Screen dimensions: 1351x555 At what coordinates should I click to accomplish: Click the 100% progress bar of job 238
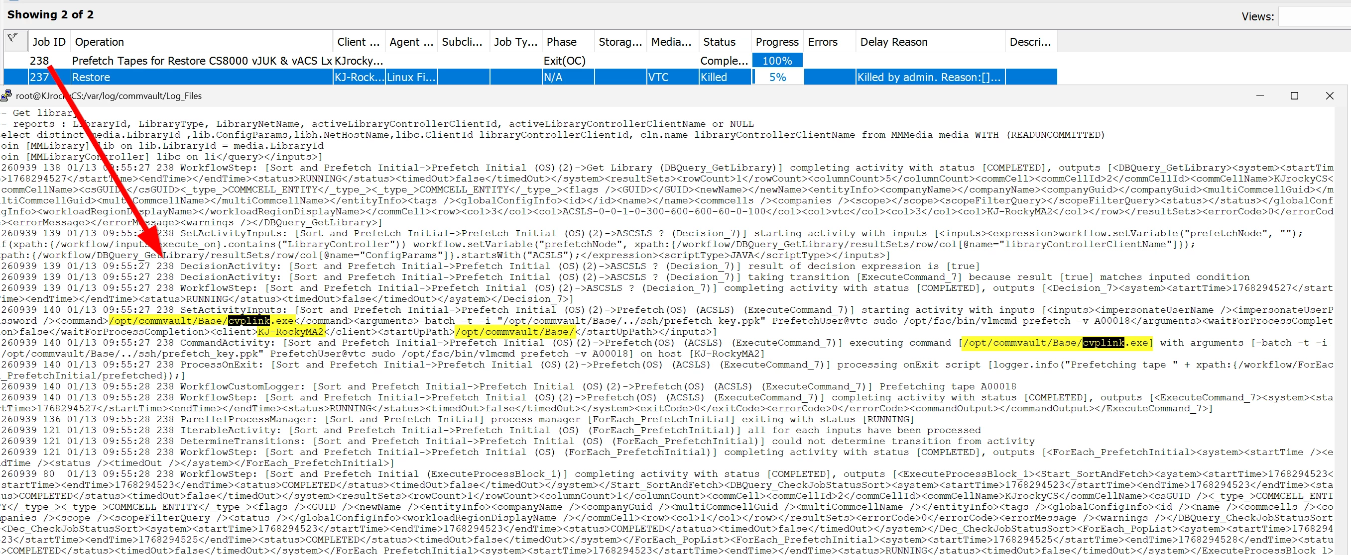[x=777, y=61]
